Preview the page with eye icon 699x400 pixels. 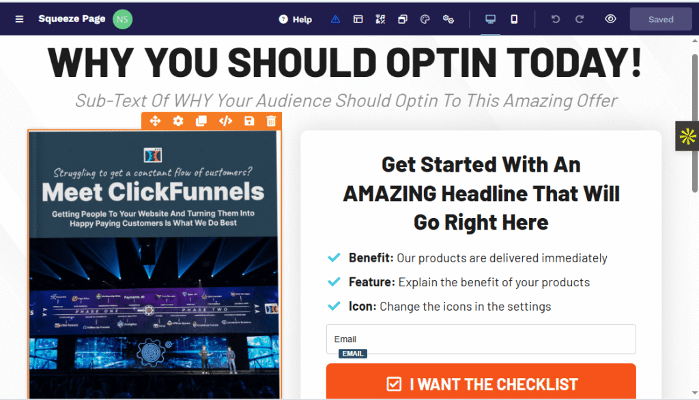(x=610, y=18)
